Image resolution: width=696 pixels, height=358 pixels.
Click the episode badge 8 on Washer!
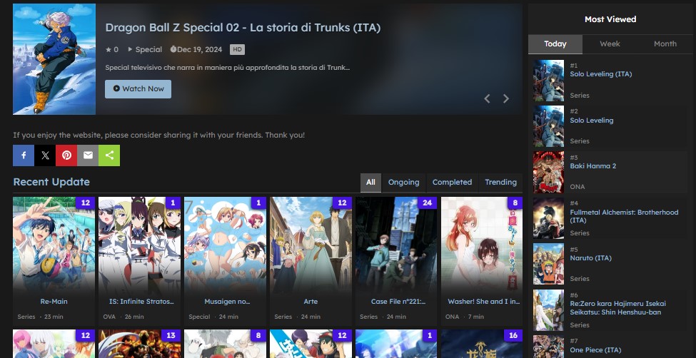tap(515, 203)
